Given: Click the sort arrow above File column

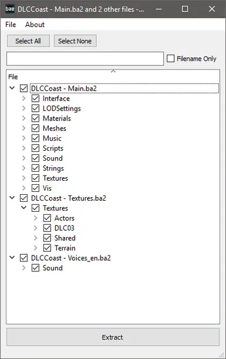Looking at the screenshot, I should [113, 71].
